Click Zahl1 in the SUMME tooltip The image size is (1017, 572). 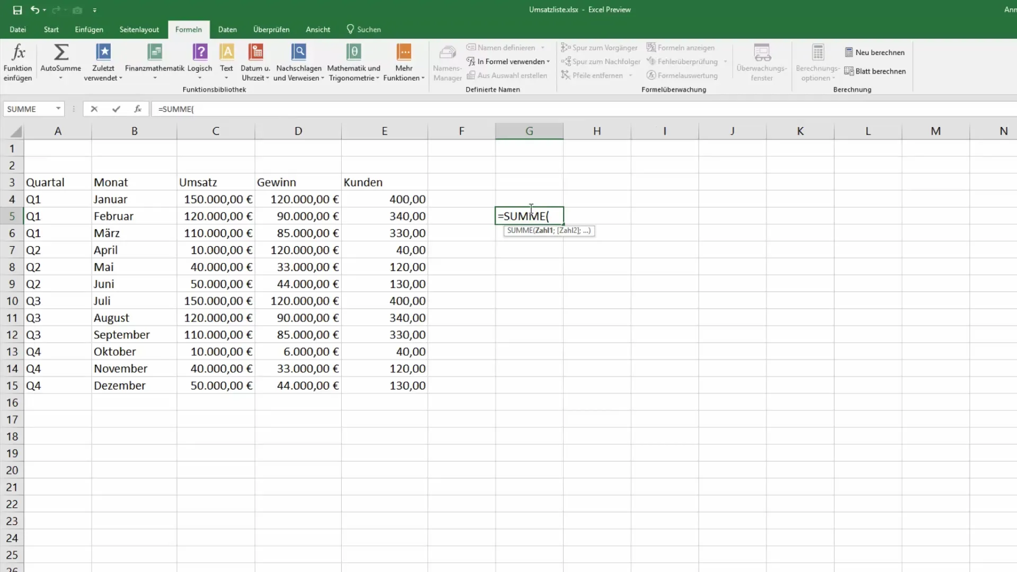click(x=543, y=230)
